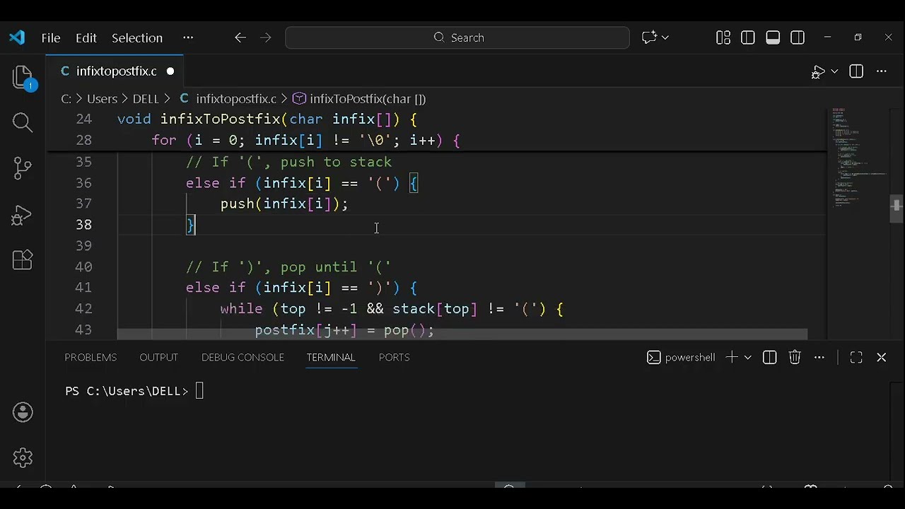The image size is (905, 509).
Task: Toggle the bottom panel visibility
Action: pos(773,37)
